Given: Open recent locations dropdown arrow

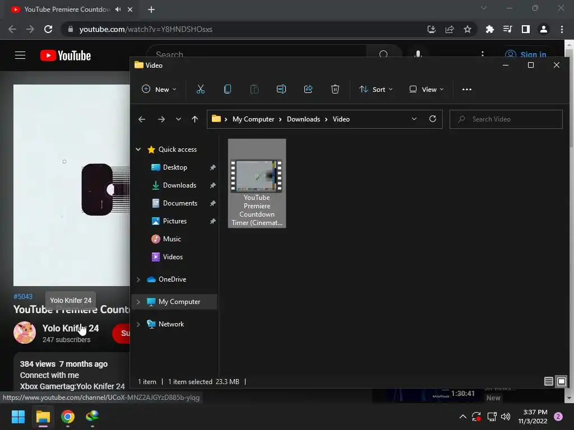Looking at the screenshot, I should pyautogui.click(x=178, y=119).
